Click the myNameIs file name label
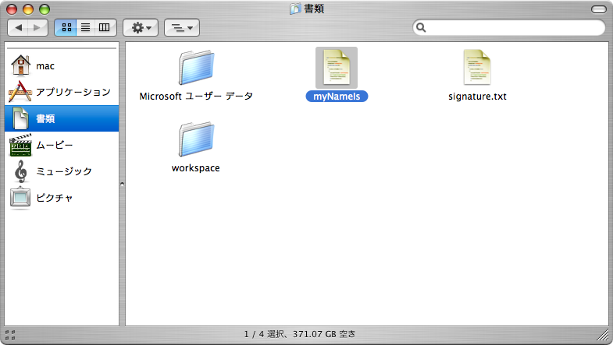Viewport: 613px width, 345px height. click(337, 97)
